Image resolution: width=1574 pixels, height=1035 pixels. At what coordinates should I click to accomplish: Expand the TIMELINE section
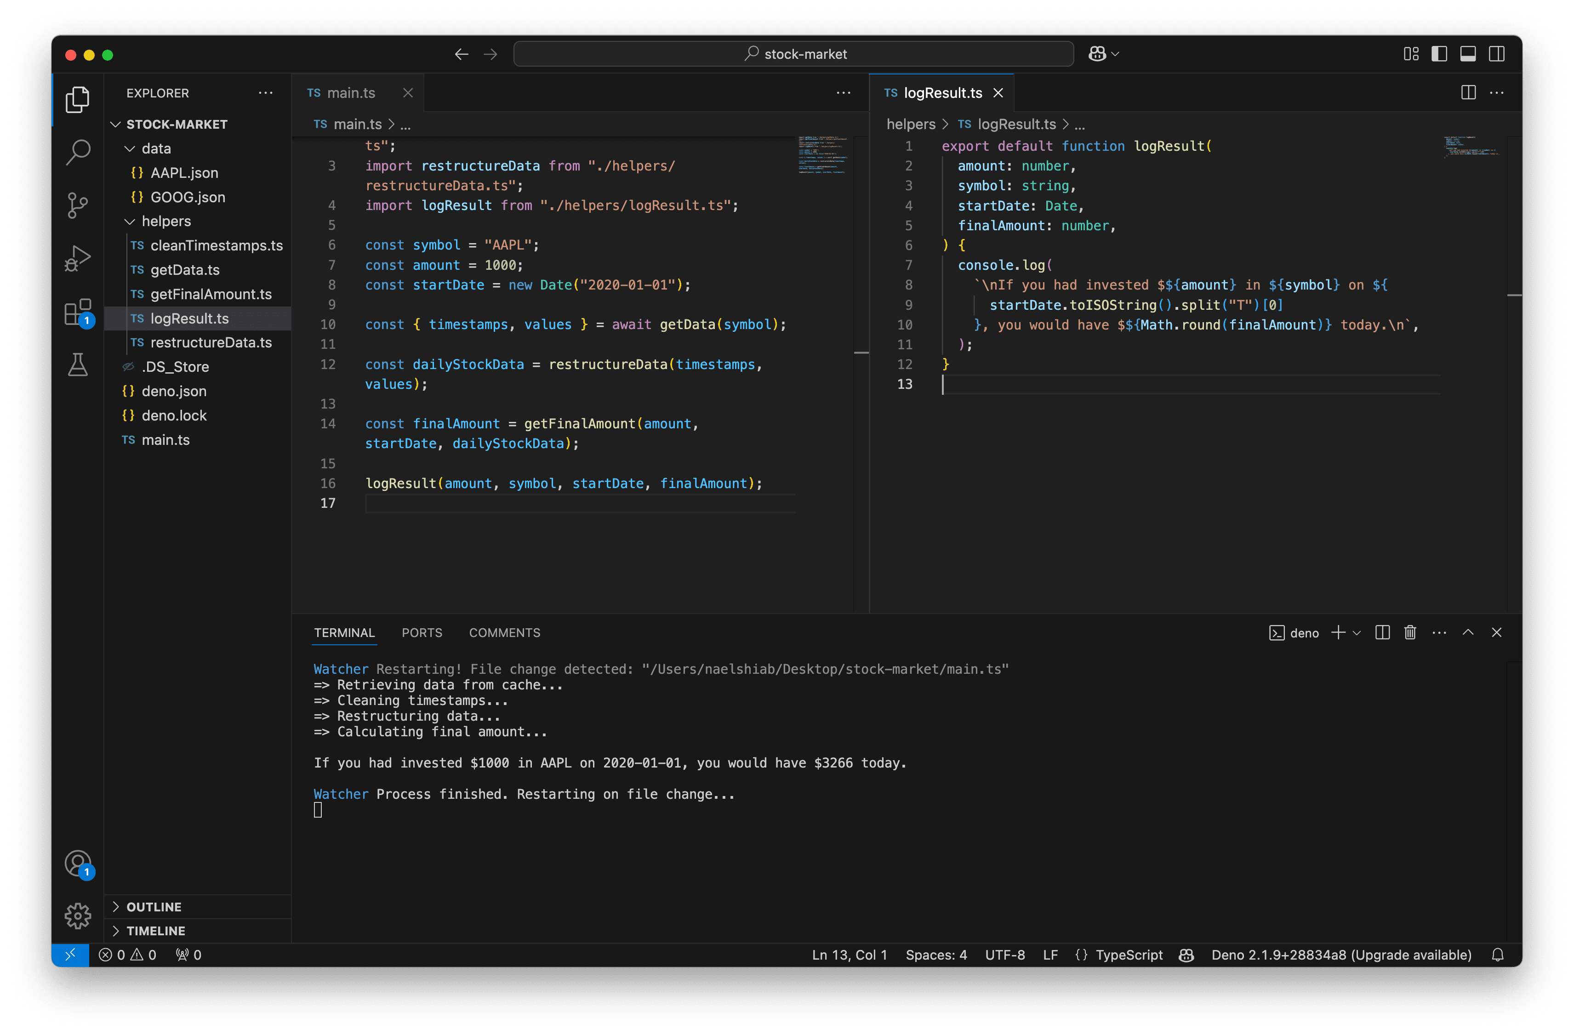198,931
